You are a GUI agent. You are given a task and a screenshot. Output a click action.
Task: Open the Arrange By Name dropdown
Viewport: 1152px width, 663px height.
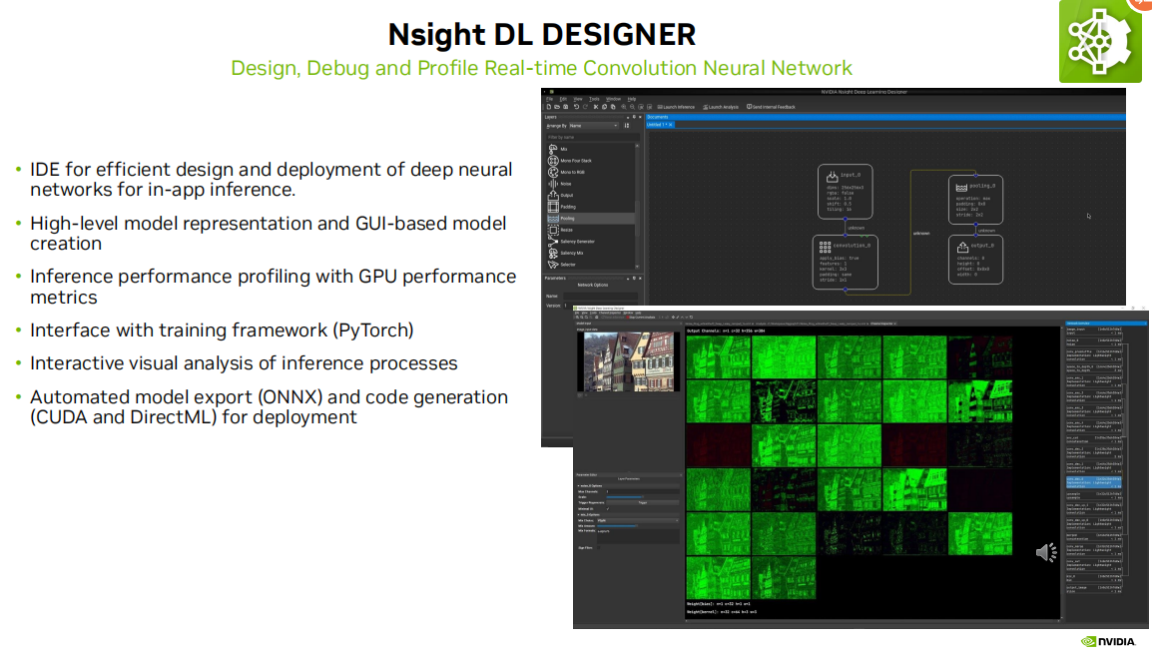594,126
